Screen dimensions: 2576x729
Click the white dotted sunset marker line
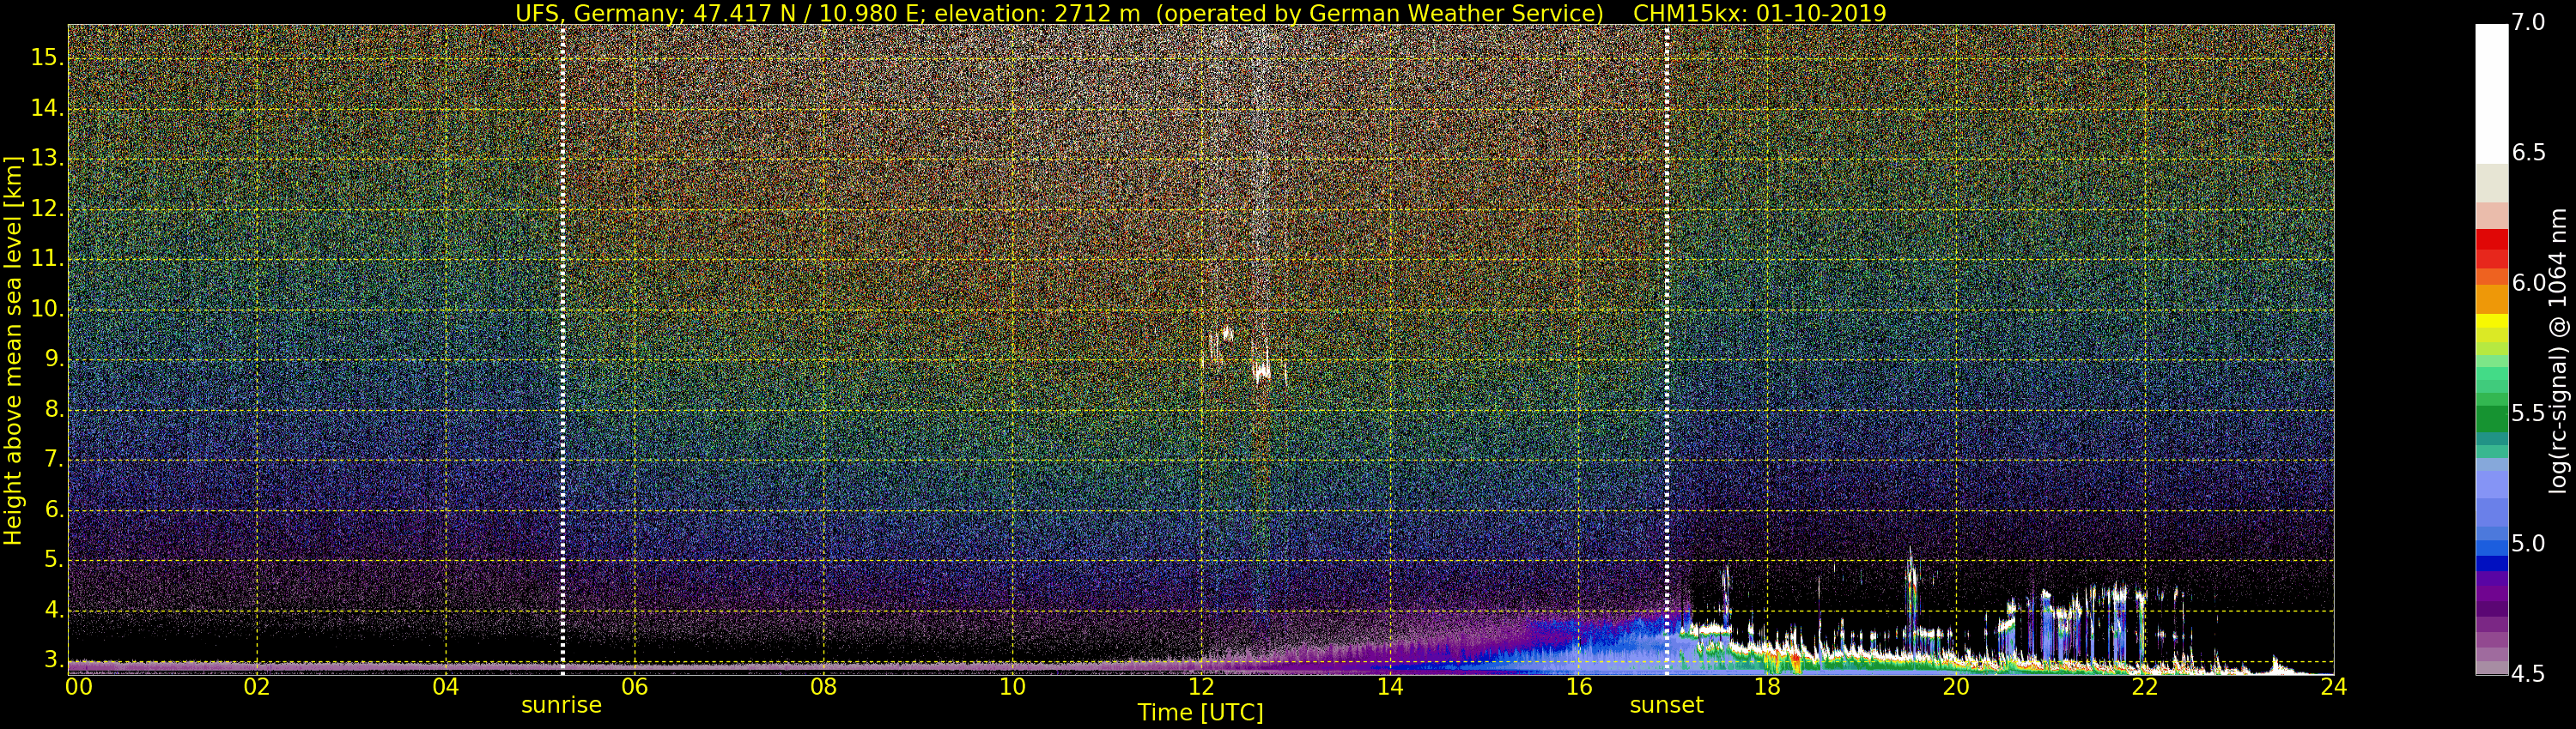click(x=1666, y=350)
